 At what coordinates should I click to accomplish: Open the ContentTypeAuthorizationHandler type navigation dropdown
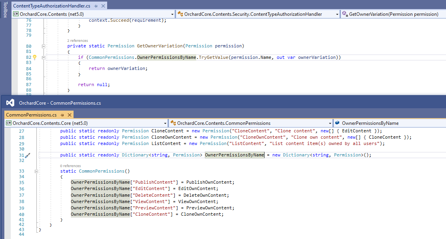coord(337,14)
